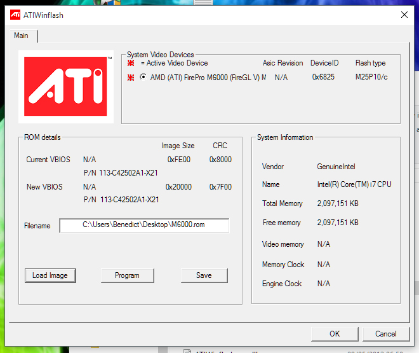
Task: Click the ATI logo in title bar
Action: click(x=15, y=15)
